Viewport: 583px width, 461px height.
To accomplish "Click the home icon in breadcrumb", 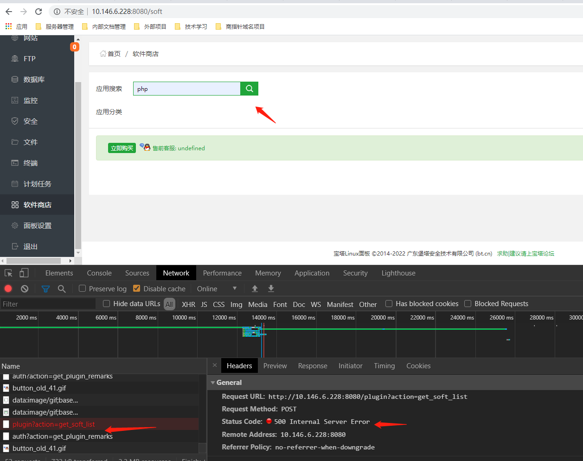I will click(103, 54).
